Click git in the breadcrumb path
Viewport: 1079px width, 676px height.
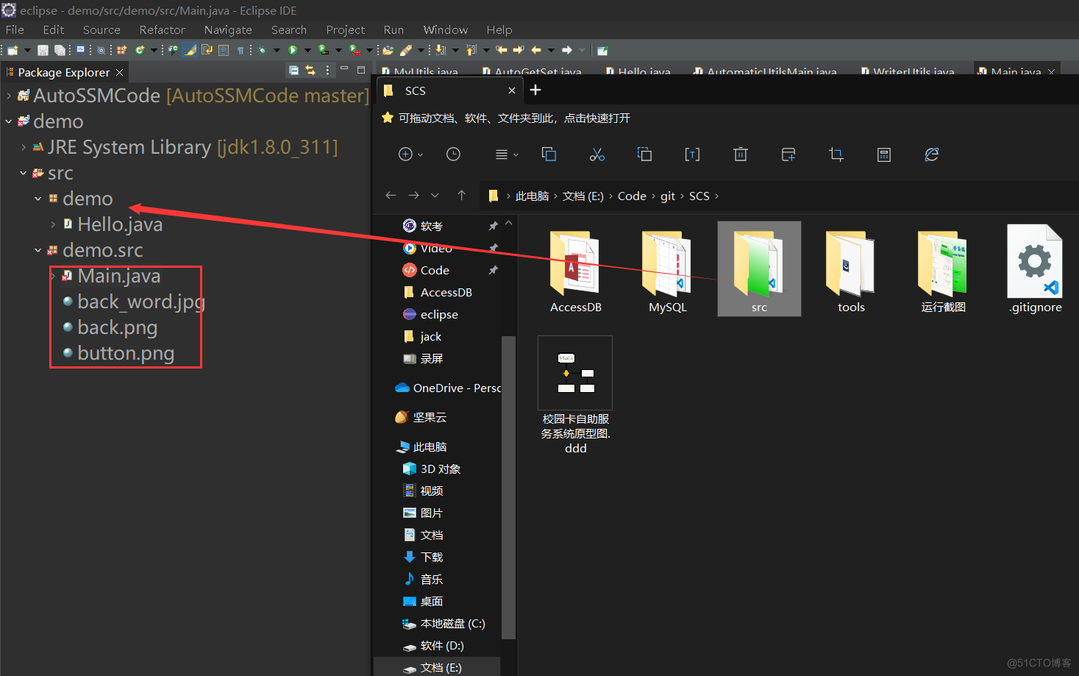(668, 196)
